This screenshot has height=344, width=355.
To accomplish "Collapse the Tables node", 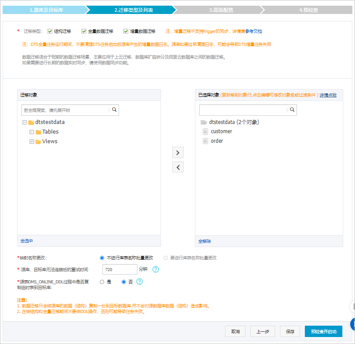I will point(32,132).
